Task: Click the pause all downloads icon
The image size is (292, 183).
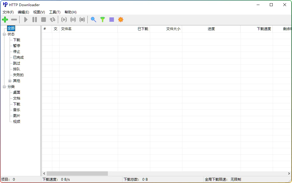Action: click(x=73, y=20)
